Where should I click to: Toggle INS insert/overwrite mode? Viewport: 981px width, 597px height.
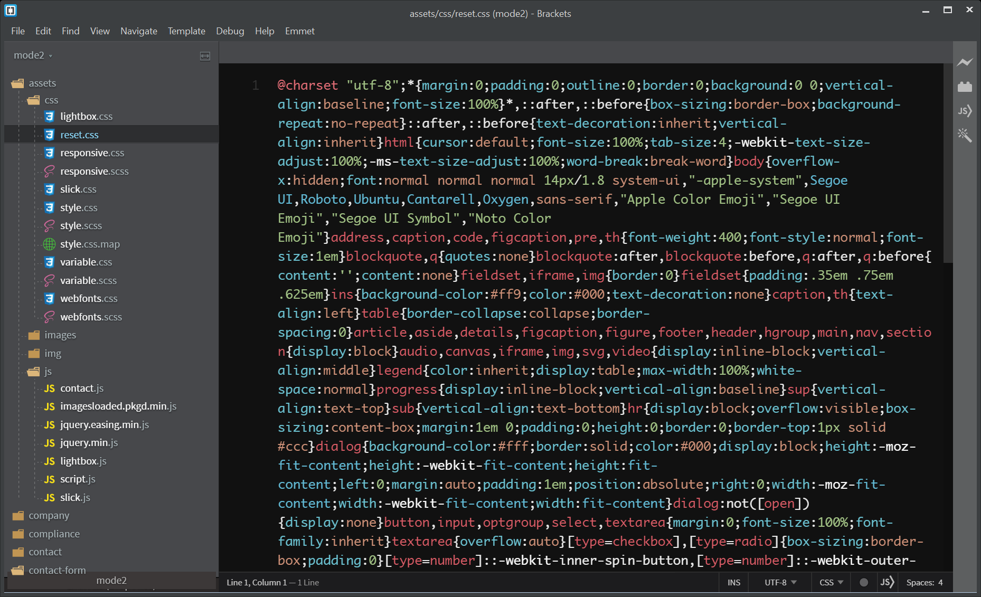coord(733,582)
